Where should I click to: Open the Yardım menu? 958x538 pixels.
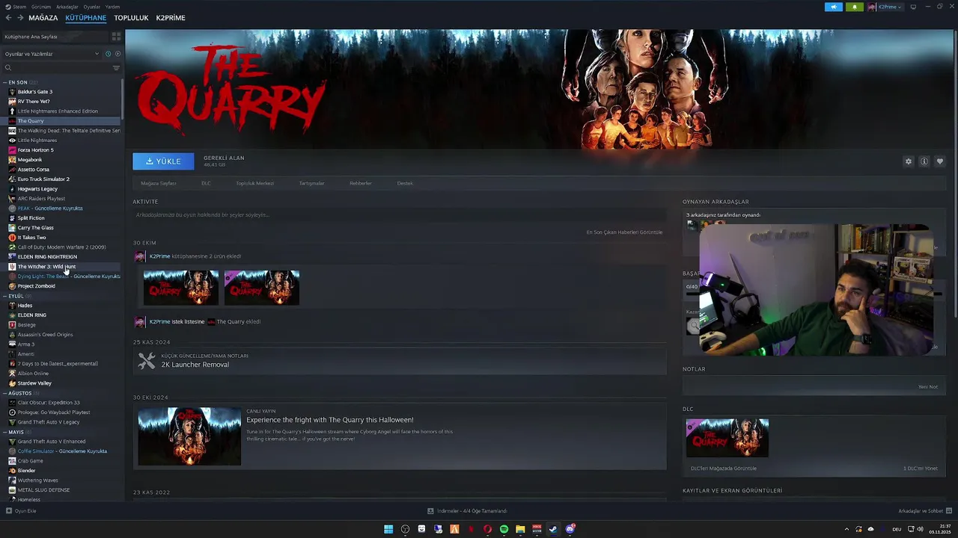[x=112, y=7]
